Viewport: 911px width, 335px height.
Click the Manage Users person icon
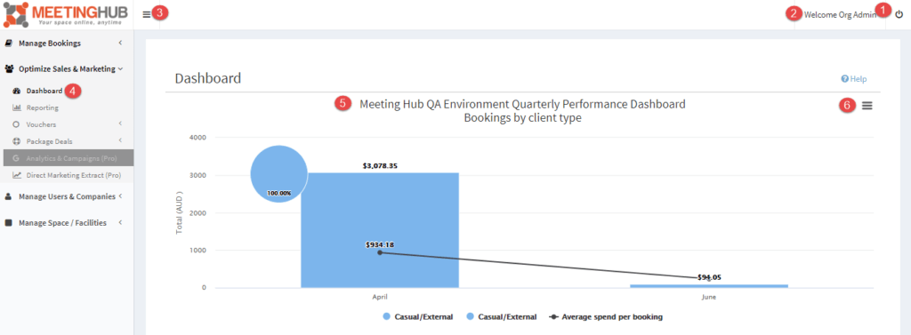[9, 196]
